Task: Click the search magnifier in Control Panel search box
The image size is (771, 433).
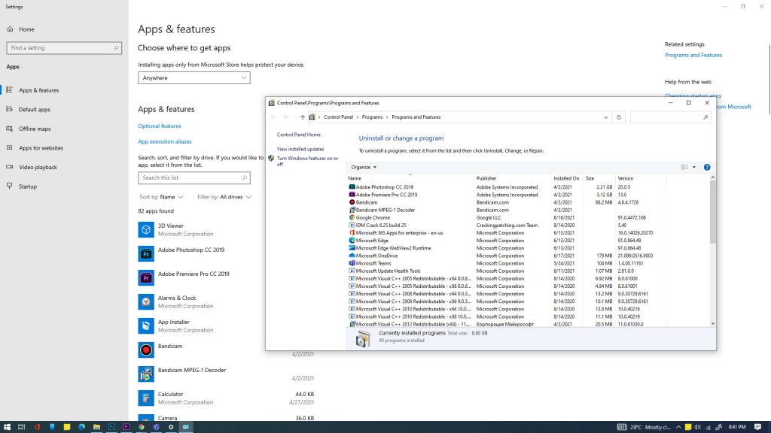Action: tap(705, 117)
